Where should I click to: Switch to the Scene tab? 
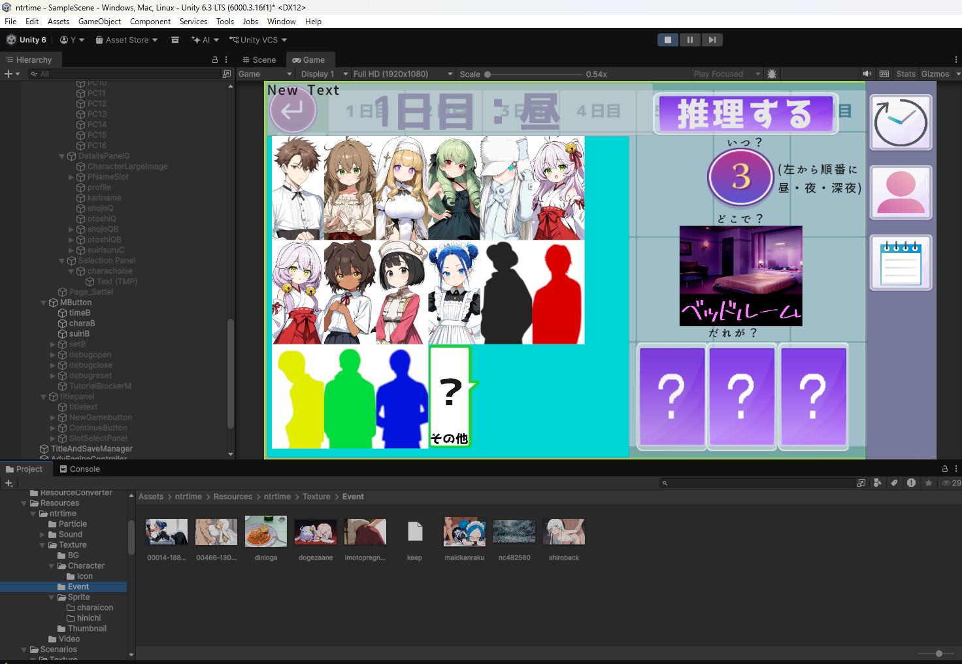[x=259, y=59]
